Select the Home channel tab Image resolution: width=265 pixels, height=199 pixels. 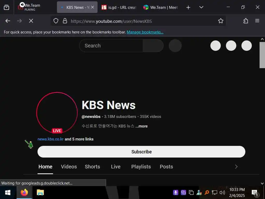(45, 167)
